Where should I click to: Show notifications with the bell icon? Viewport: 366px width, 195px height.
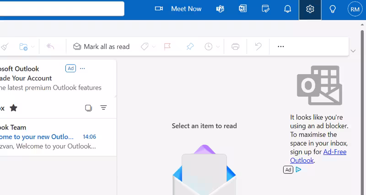pyautogui.click(x=288, y=9)
